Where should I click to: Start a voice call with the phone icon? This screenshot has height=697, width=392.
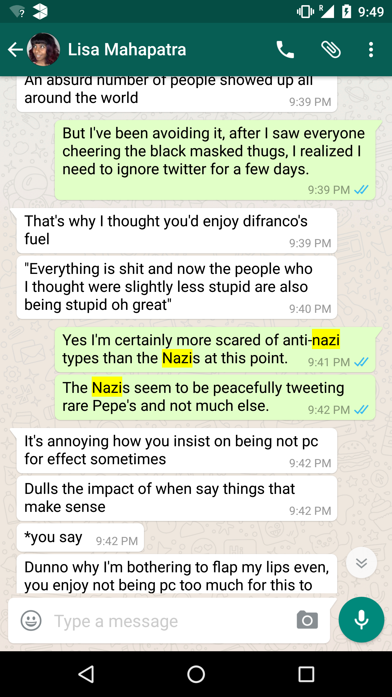tap(285, 50)
